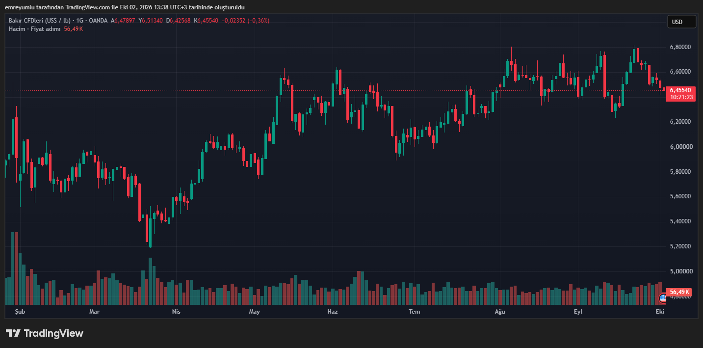
Task: Click the Haz month label on time axis
Action: (x=333, y=312)
